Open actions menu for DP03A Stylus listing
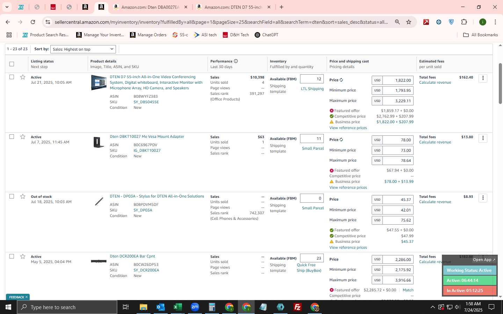This screenshot has width=503, height=314. tap(483, 198)
